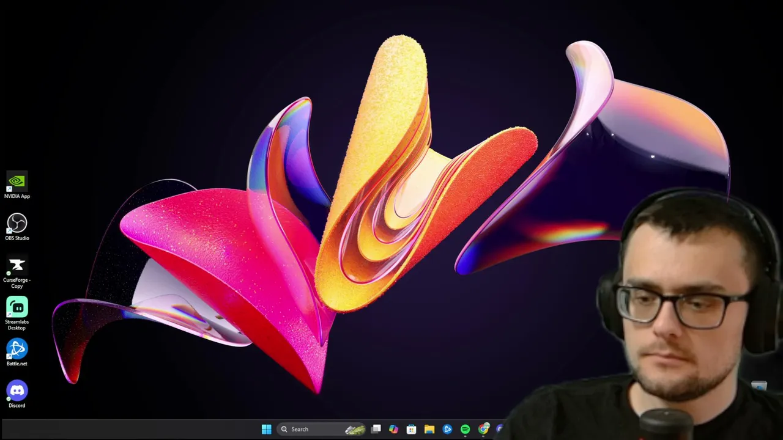Open File Explorer from the taskbar
This screenshot has height=440, width=783.
click(x=429, y=429)
